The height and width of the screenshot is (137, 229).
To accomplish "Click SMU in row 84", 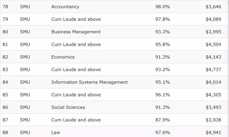I will click(25, 82).
